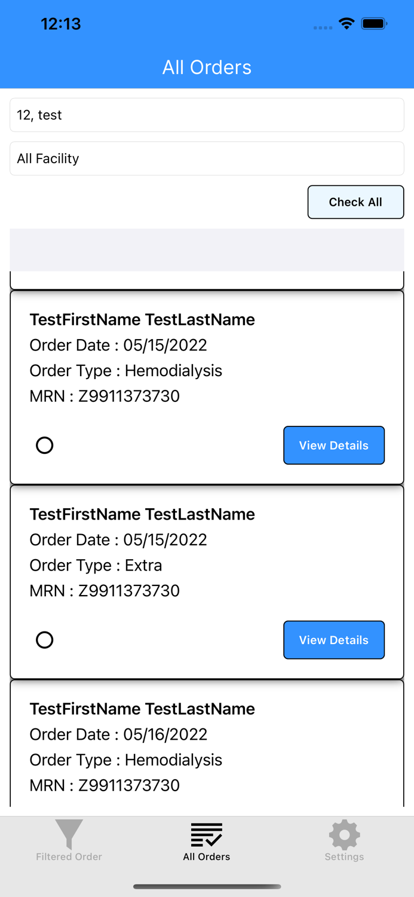
Task: Expand the facility filter list
Action: pyautogui.click(x=207, y=158)
